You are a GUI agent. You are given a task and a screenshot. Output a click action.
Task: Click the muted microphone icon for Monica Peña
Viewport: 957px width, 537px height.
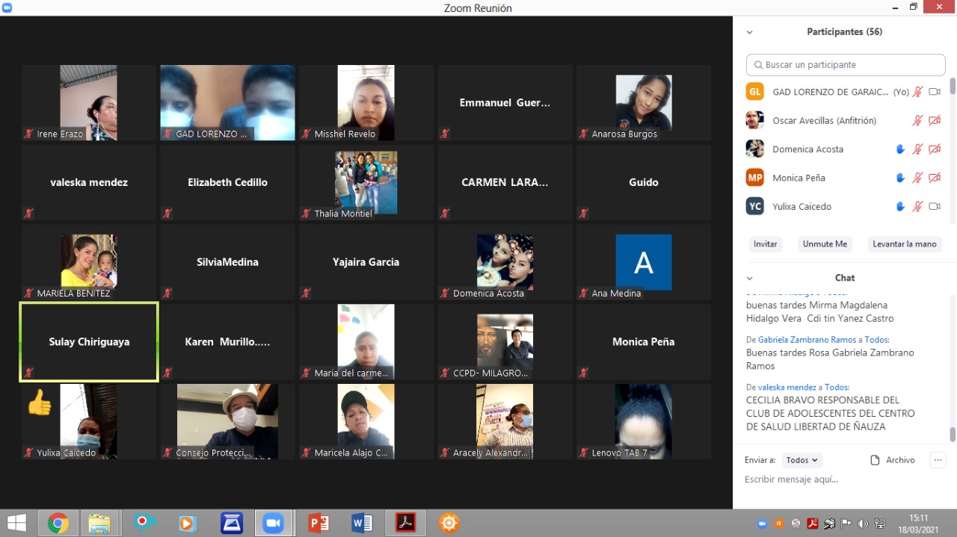[917, 178]
